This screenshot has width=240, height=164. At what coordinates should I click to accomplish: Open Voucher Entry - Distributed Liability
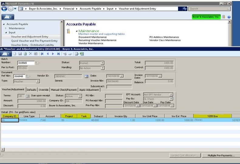pyautogui.click(x=33, y=45)
